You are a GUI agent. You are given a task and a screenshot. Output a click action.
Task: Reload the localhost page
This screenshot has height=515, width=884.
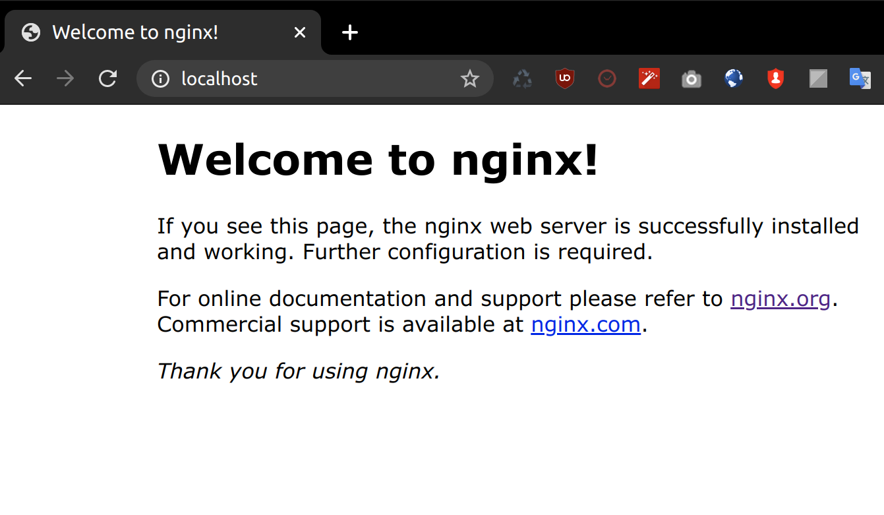pos(107,79)
